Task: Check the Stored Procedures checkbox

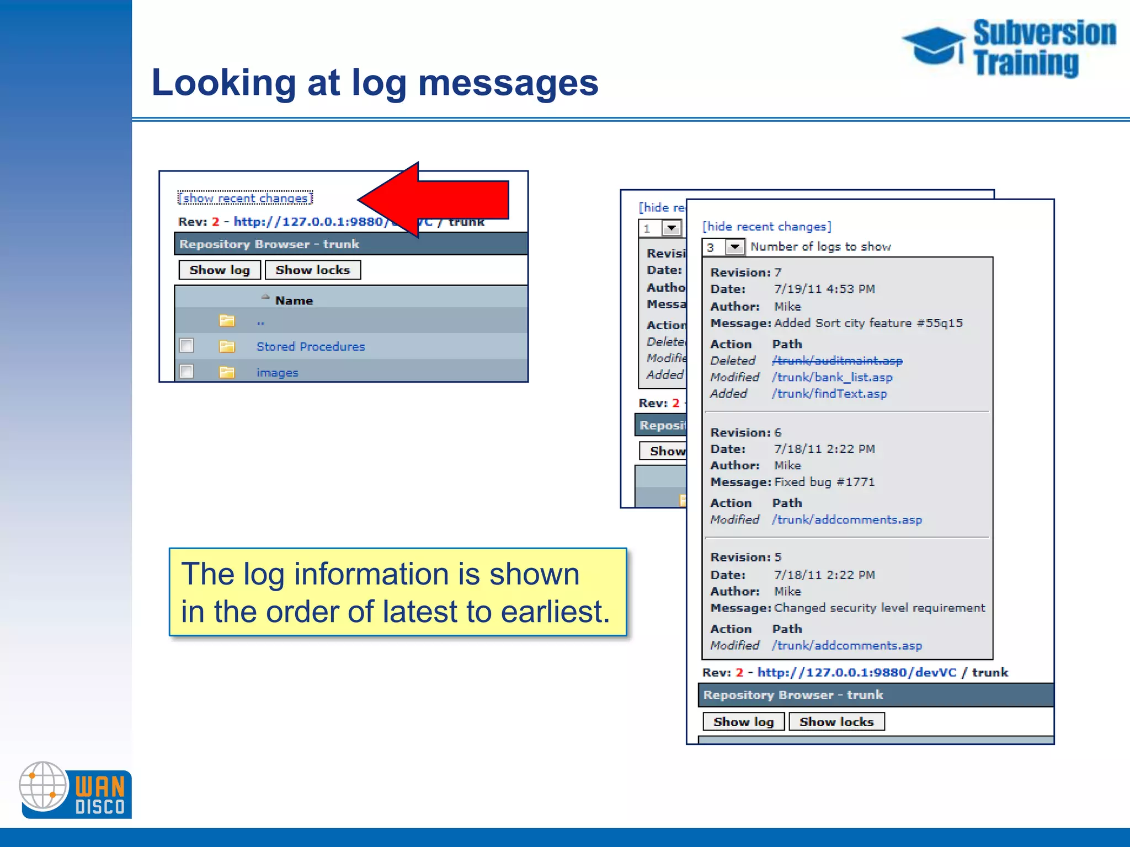Action: click(186, 346)
